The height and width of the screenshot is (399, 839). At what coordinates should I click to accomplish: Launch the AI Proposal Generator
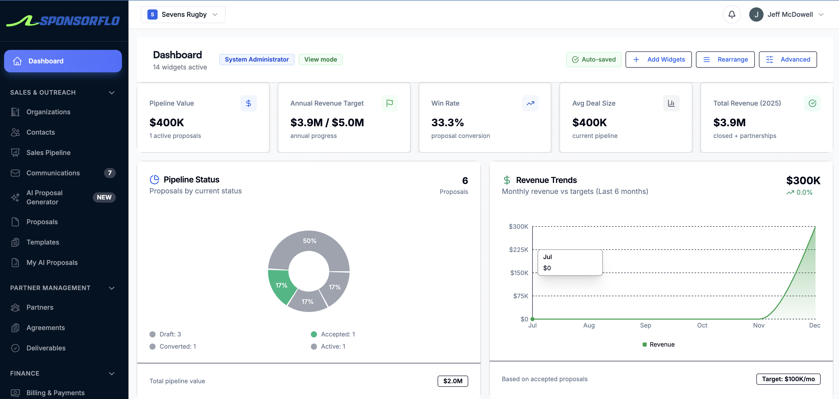[x=44, y=197]
